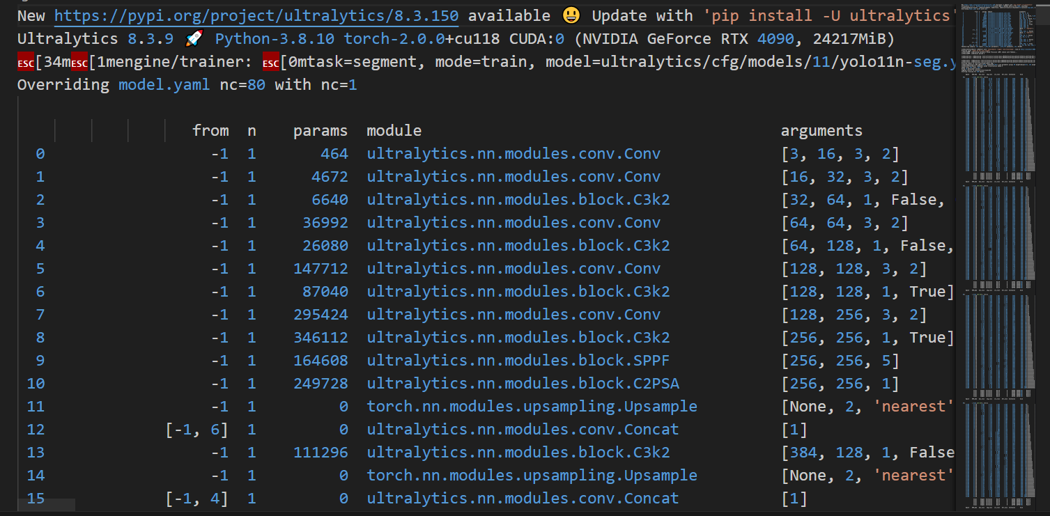Click the arguments '[64, 64, 3, 2]'
Screen dimensions: 1050x516
click(x=844, y=223)
